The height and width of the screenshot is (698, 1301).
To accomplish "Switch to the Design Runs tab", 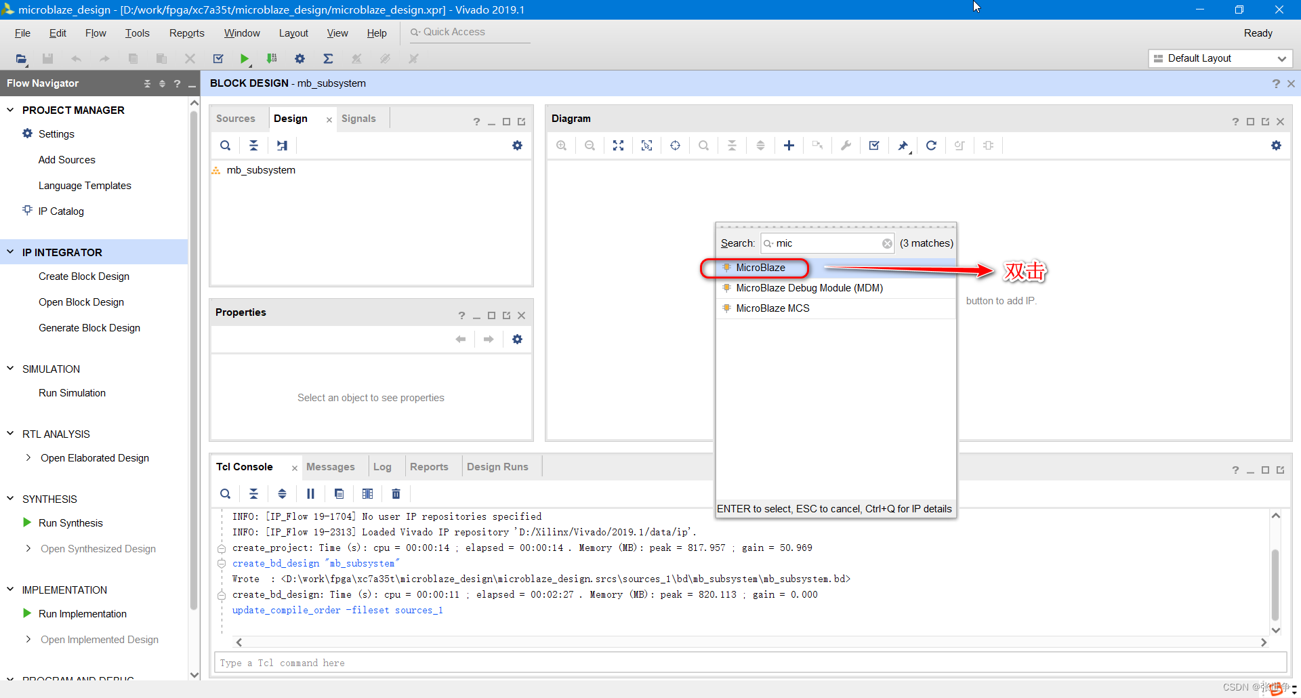I will point(497,467).
